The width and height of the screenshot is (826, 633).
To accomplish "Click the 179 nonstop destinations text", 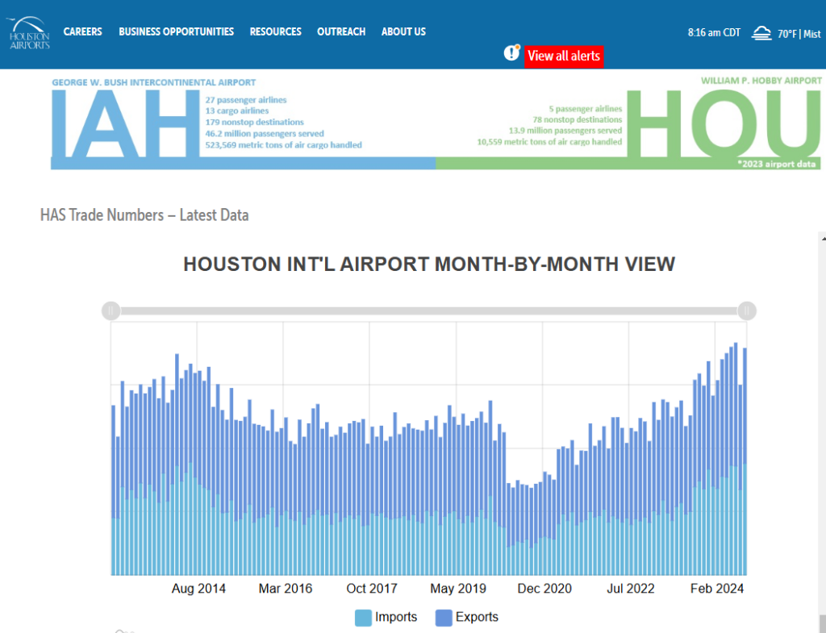I will coord(254,122).
